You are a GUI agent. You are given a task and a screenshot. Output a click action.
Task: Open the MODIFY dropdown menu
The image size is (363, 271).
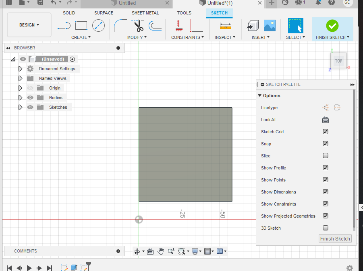click(137, 37)
